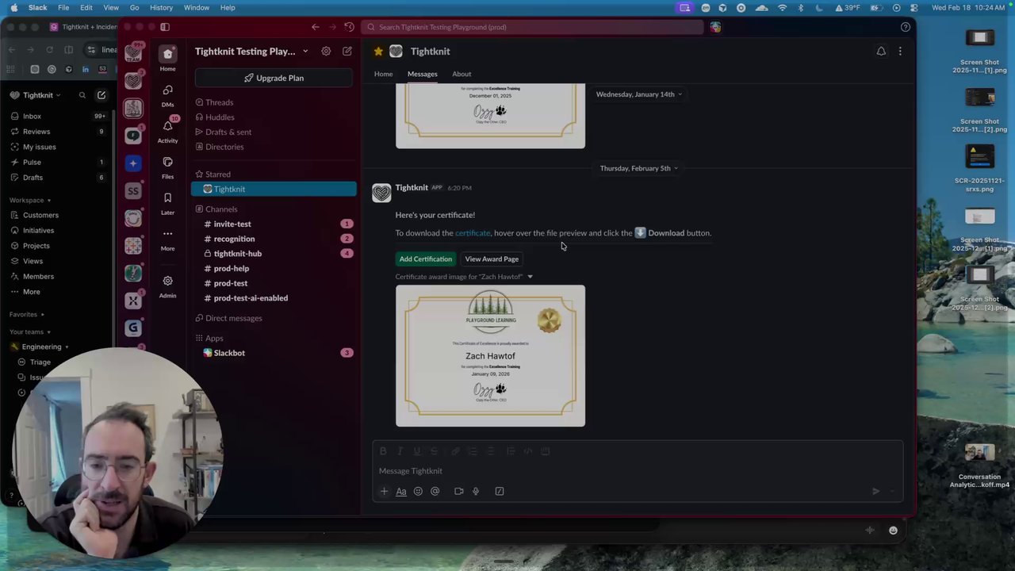Record an audio clip in composer

coord(476,491)
